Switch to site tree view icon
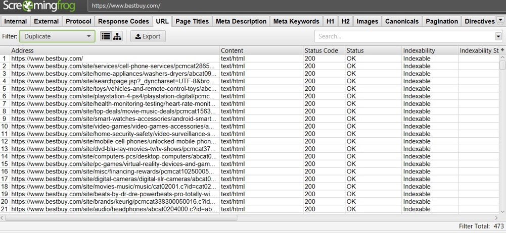Screen dimensions: 506x233 click(117, 36)
